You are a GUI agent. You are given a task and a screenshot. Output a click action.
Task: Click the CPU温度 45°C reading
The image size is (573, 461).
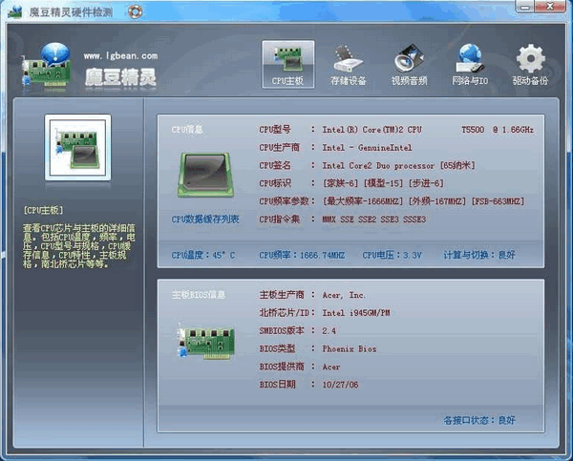pos(202,255)
